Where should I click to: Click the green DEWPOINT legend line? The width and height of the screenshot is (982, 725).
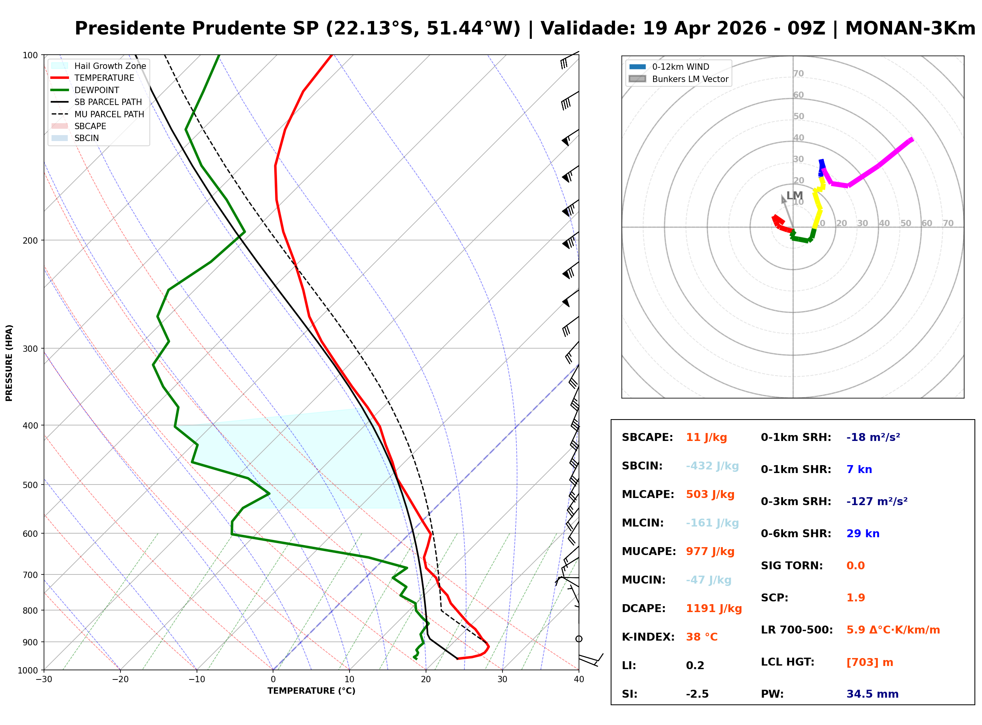tap(60, 90)
